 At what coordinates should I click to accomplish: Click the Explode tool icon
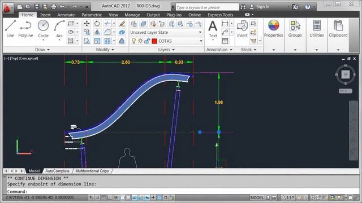pyautogui.click(x=122, y=32)
